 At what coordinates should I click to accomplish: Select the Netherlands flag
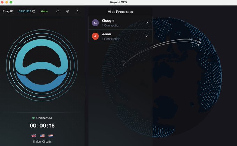pos(51,136)
